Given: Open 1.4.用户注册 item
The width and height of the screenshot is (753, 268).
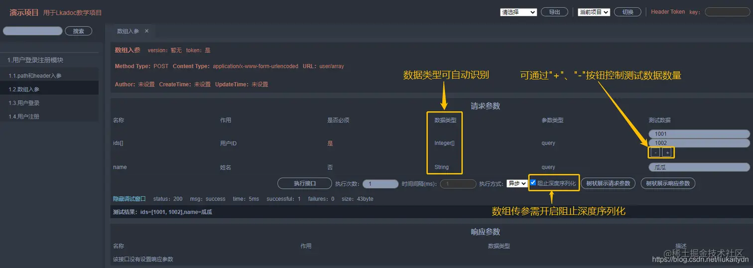Looking at the screenshot, I should 49,116.
